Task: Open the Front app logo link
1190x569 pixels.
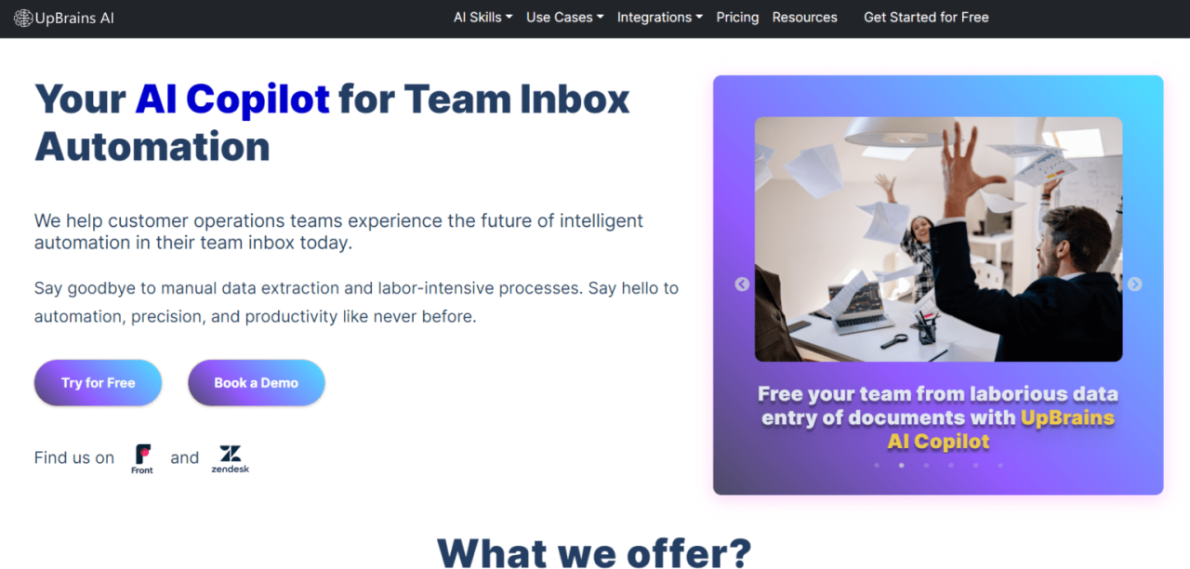Action: (142, 459)
